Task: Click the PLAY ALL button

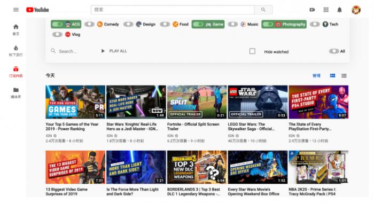Action: click(114, 51)
